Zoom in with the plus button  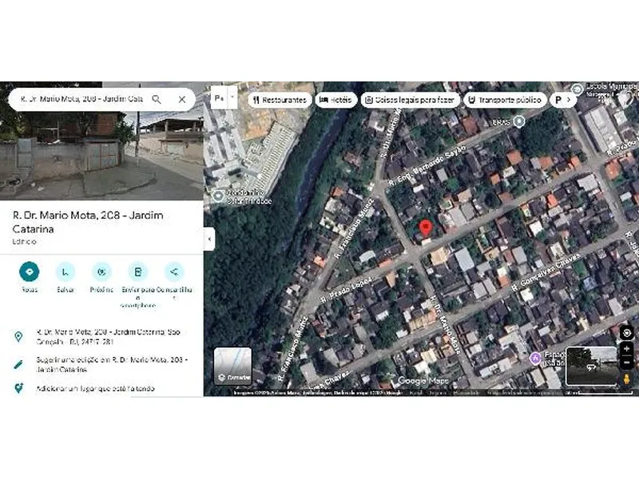point(627,350)
